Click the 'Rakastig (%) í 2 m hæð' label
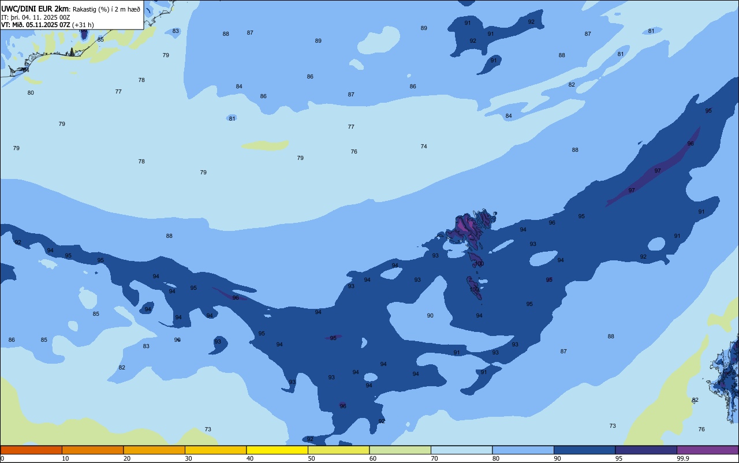 point(106,9)
